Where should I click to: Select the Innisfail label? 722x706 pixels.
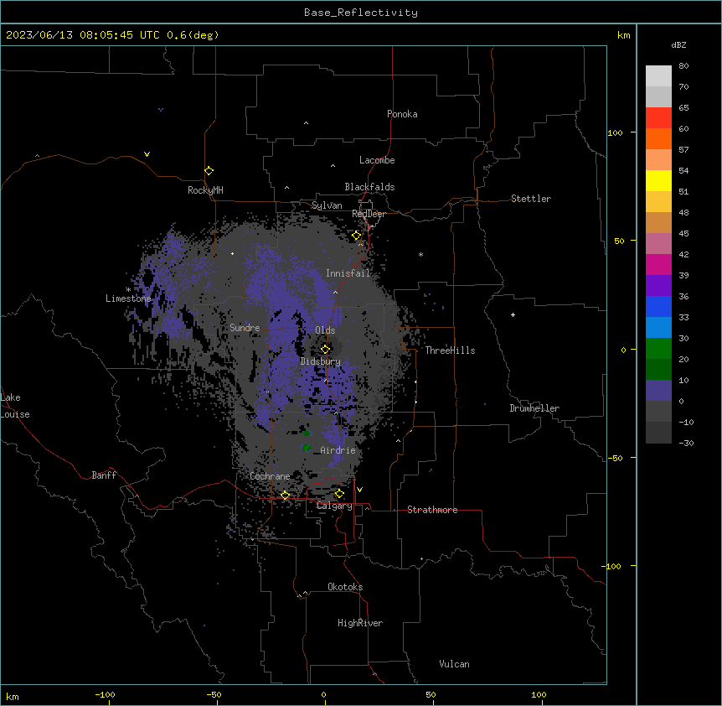(x=348, y=273)
